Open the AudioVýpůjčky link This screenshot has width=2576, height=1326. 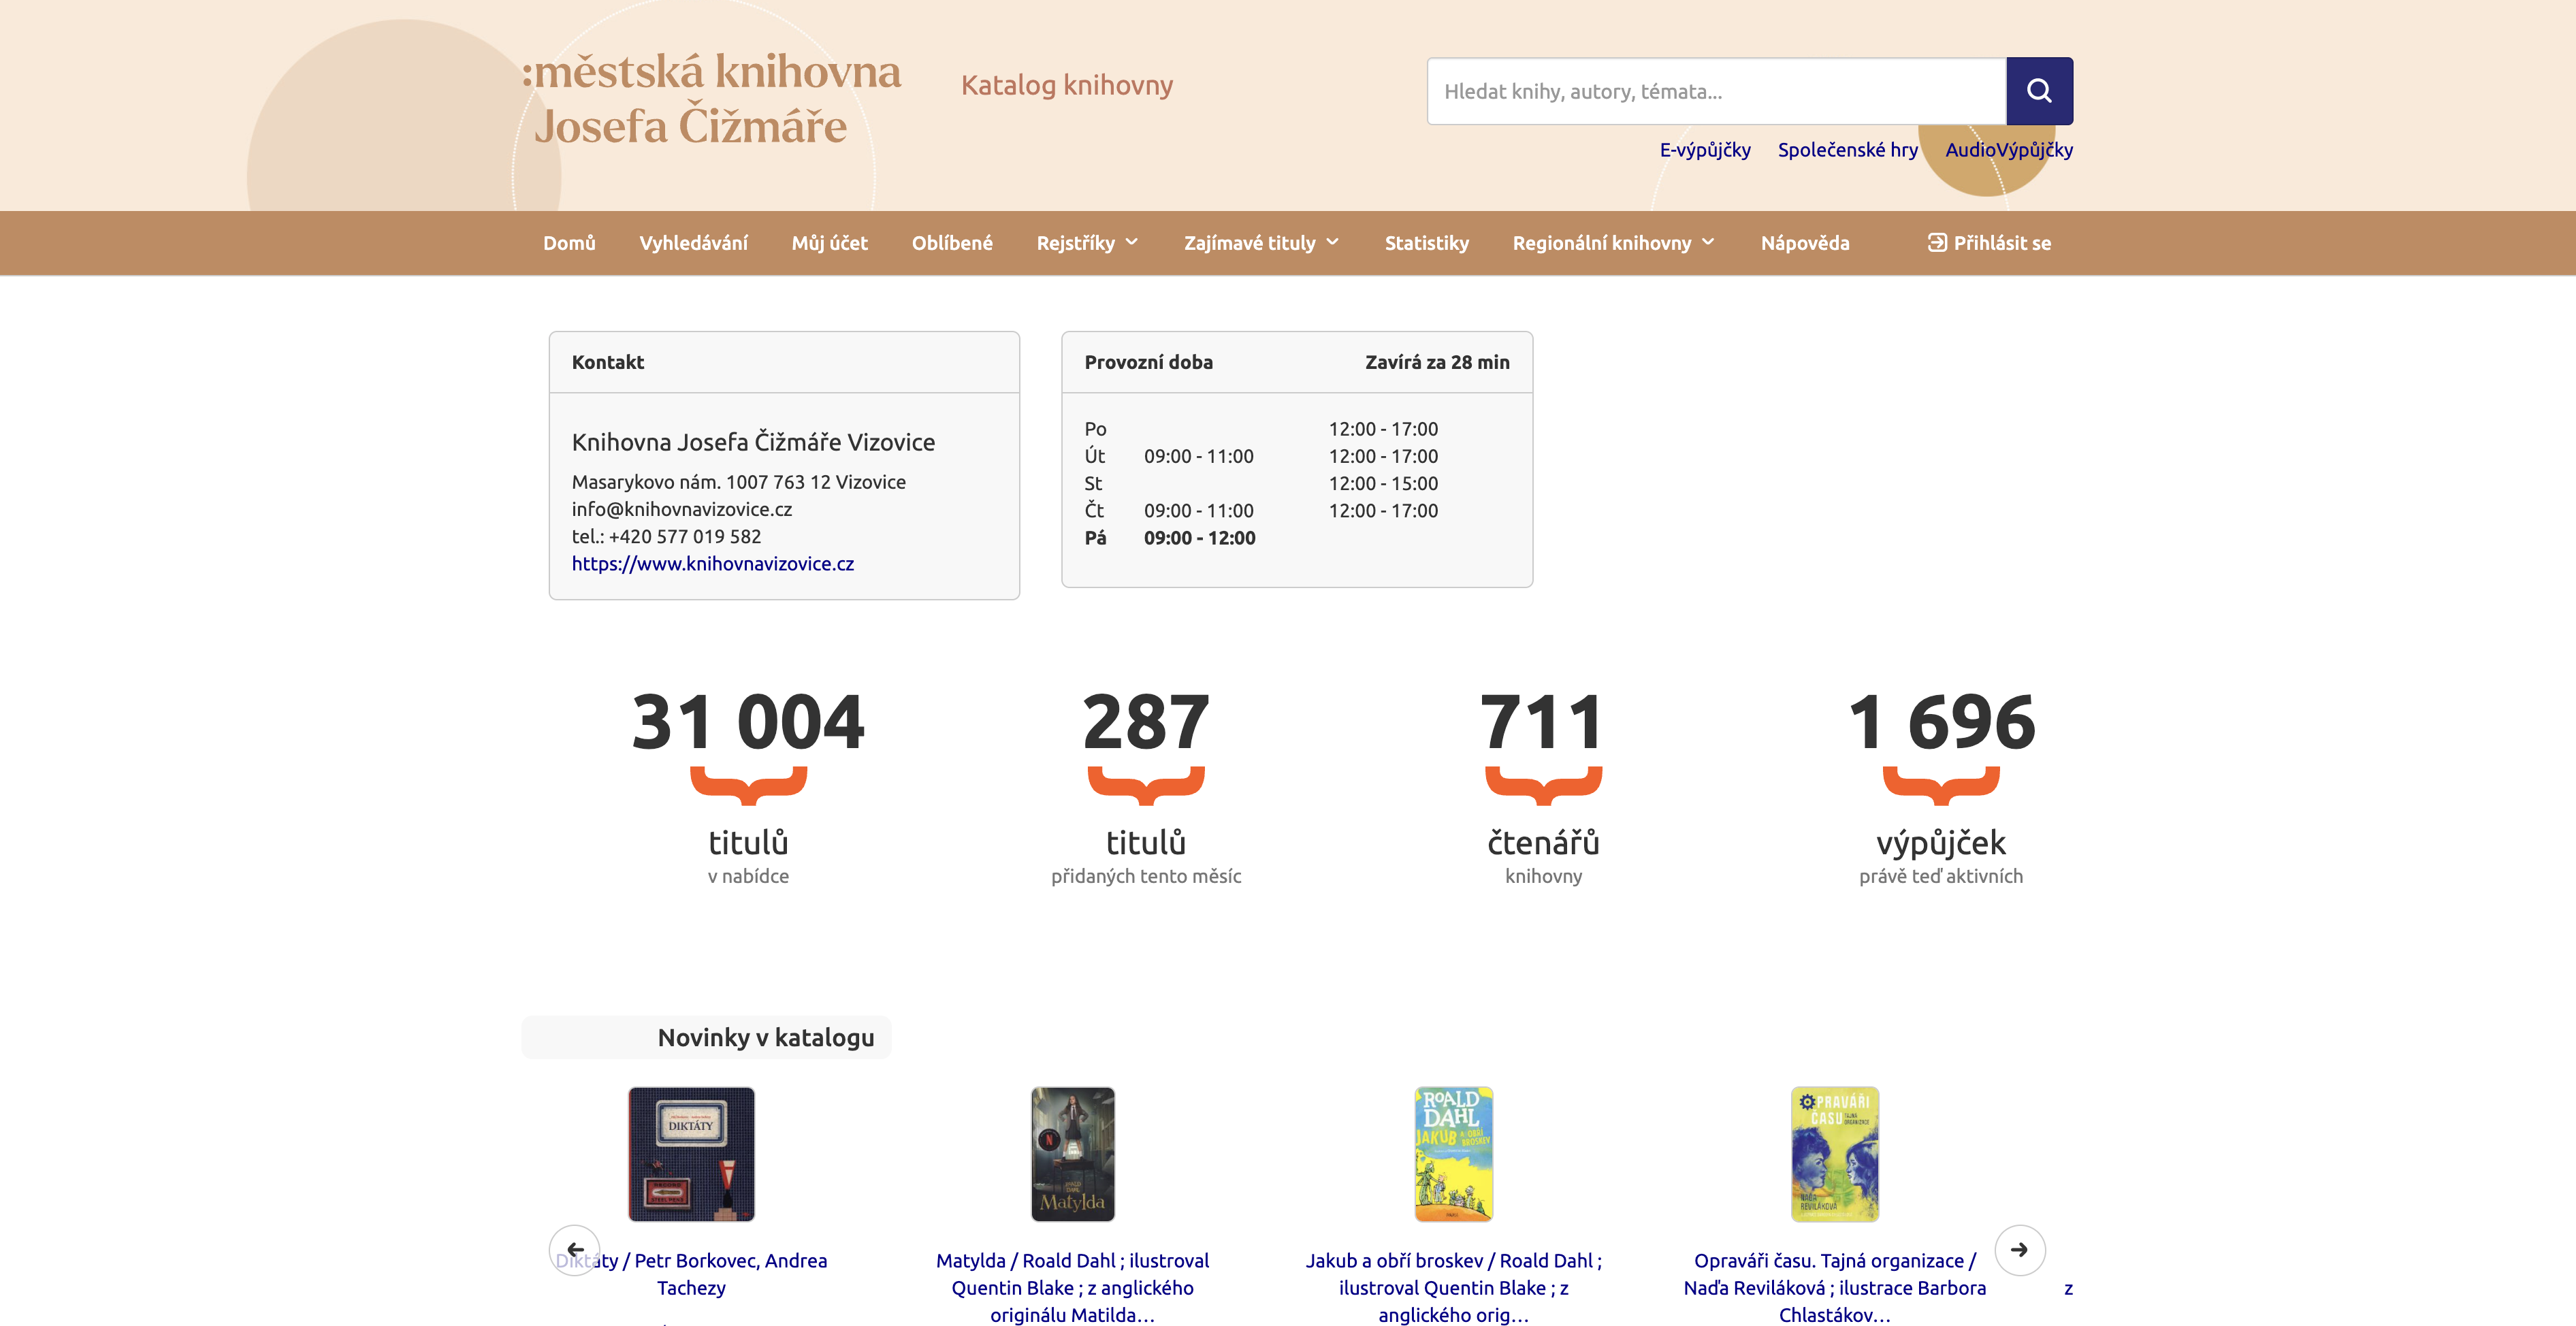[x=2009, y=150]
